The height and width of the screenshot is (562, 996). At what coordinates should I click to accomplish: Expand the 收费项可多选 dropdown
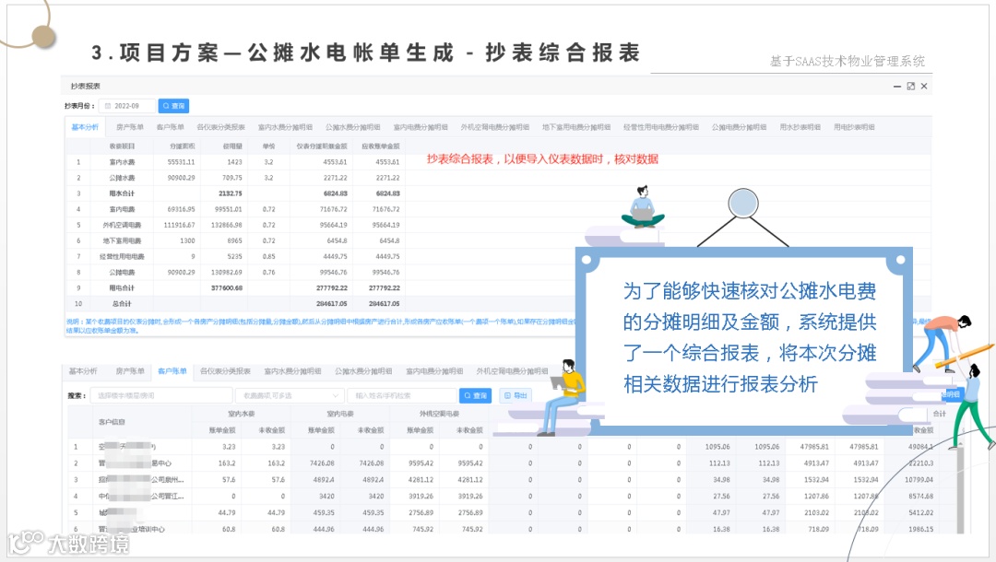coord(290,395)
